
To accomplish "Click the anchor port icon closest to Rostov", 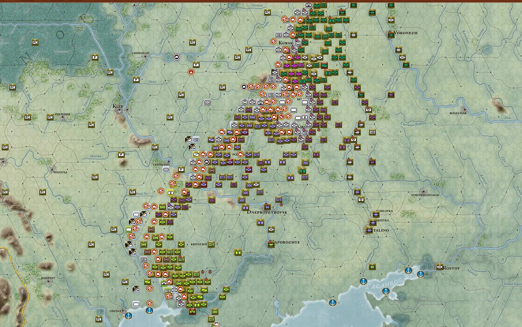I will 421,274.
